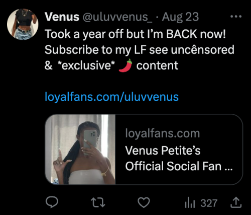The width and height of the screenshot is (251, 215).
Task: Open view analytics bar chart icon
Action: [190, 202]
